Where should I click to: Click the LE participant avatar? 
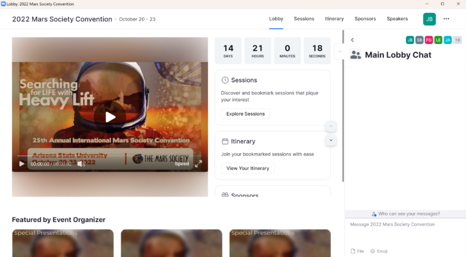pyautogui.click(x=438, y=40)
